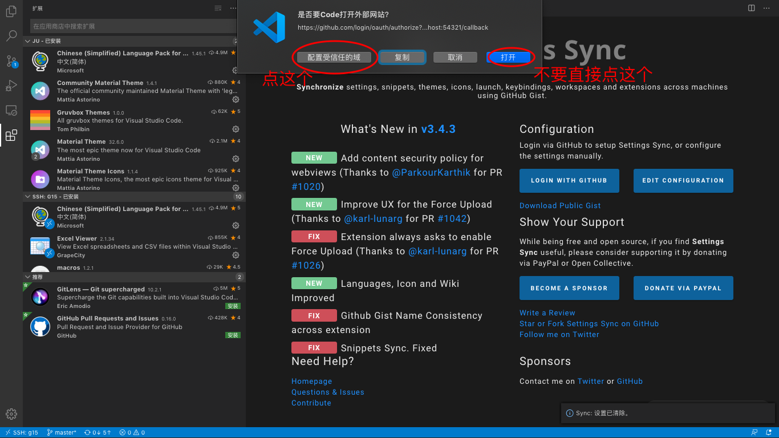Open the Run and Debug view
The image size is (779, 438).
pyautogui.click(x=11, y=86)
